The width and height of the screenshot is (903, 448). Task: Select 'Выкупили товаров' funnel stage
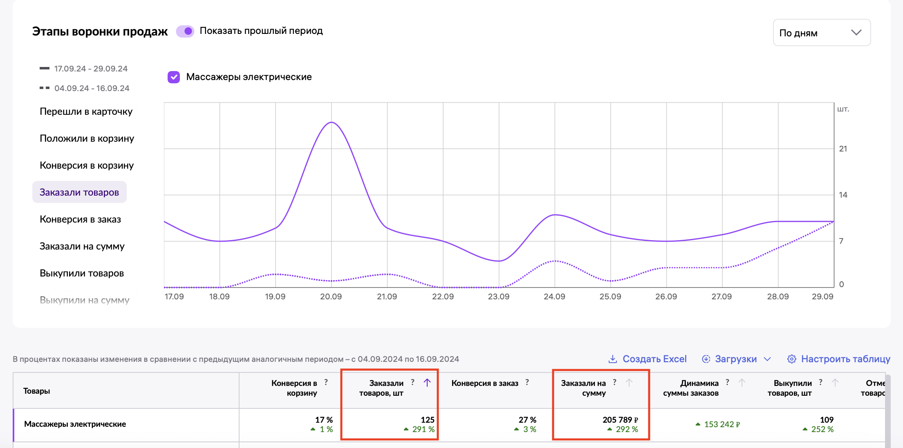[82, 273]
